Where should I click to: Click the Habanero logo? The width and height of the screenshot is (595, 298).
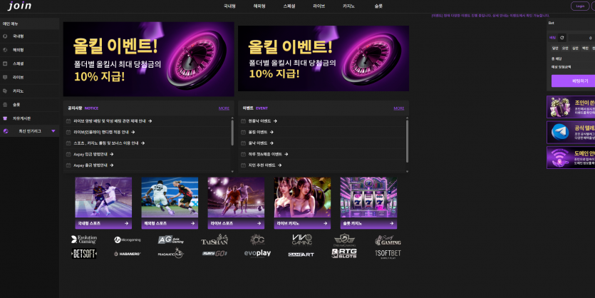tap(127, 254)
